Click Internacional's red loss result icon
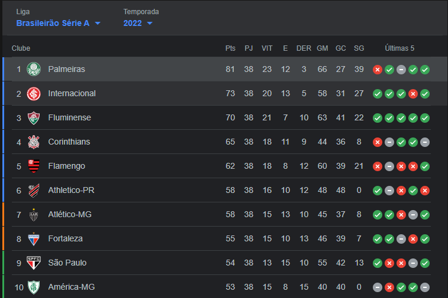 tap(413, 94)
